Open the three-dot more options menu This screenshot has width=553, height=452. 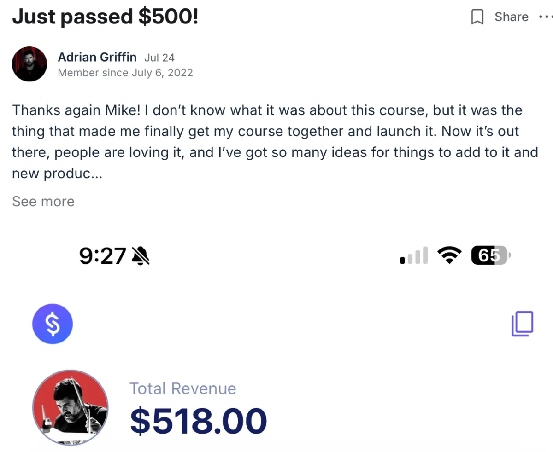[x=546, y=17]
